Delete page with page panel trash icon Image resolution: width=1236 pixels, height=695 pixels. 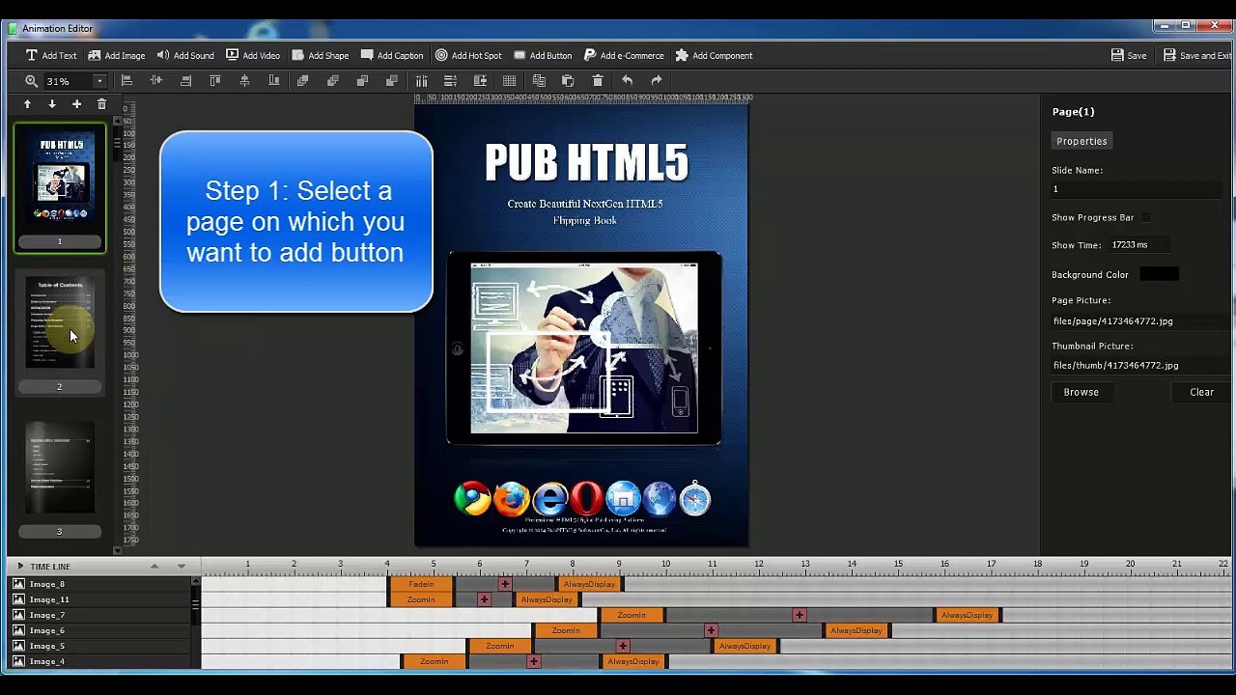101,104
